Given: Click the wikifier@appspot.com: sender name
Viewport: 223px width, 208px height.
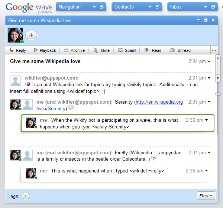Looking at the screenshot, I should [x=52, y=78].
